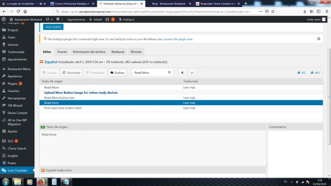Follow the connect the plugin now link

click(178, 39)
